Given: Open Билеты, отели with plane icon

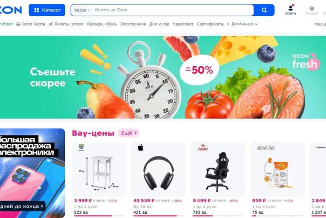Looking at the screenshot, I should click(66, 24).
